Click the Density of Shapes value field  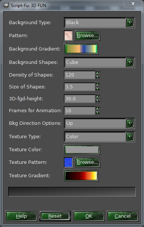point(79,75)
